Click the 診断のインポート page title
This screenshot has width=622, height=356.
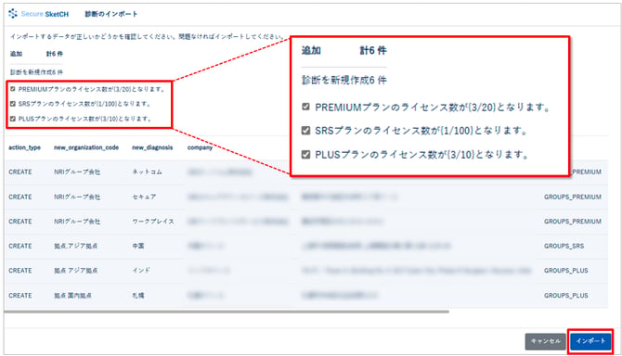111,14
